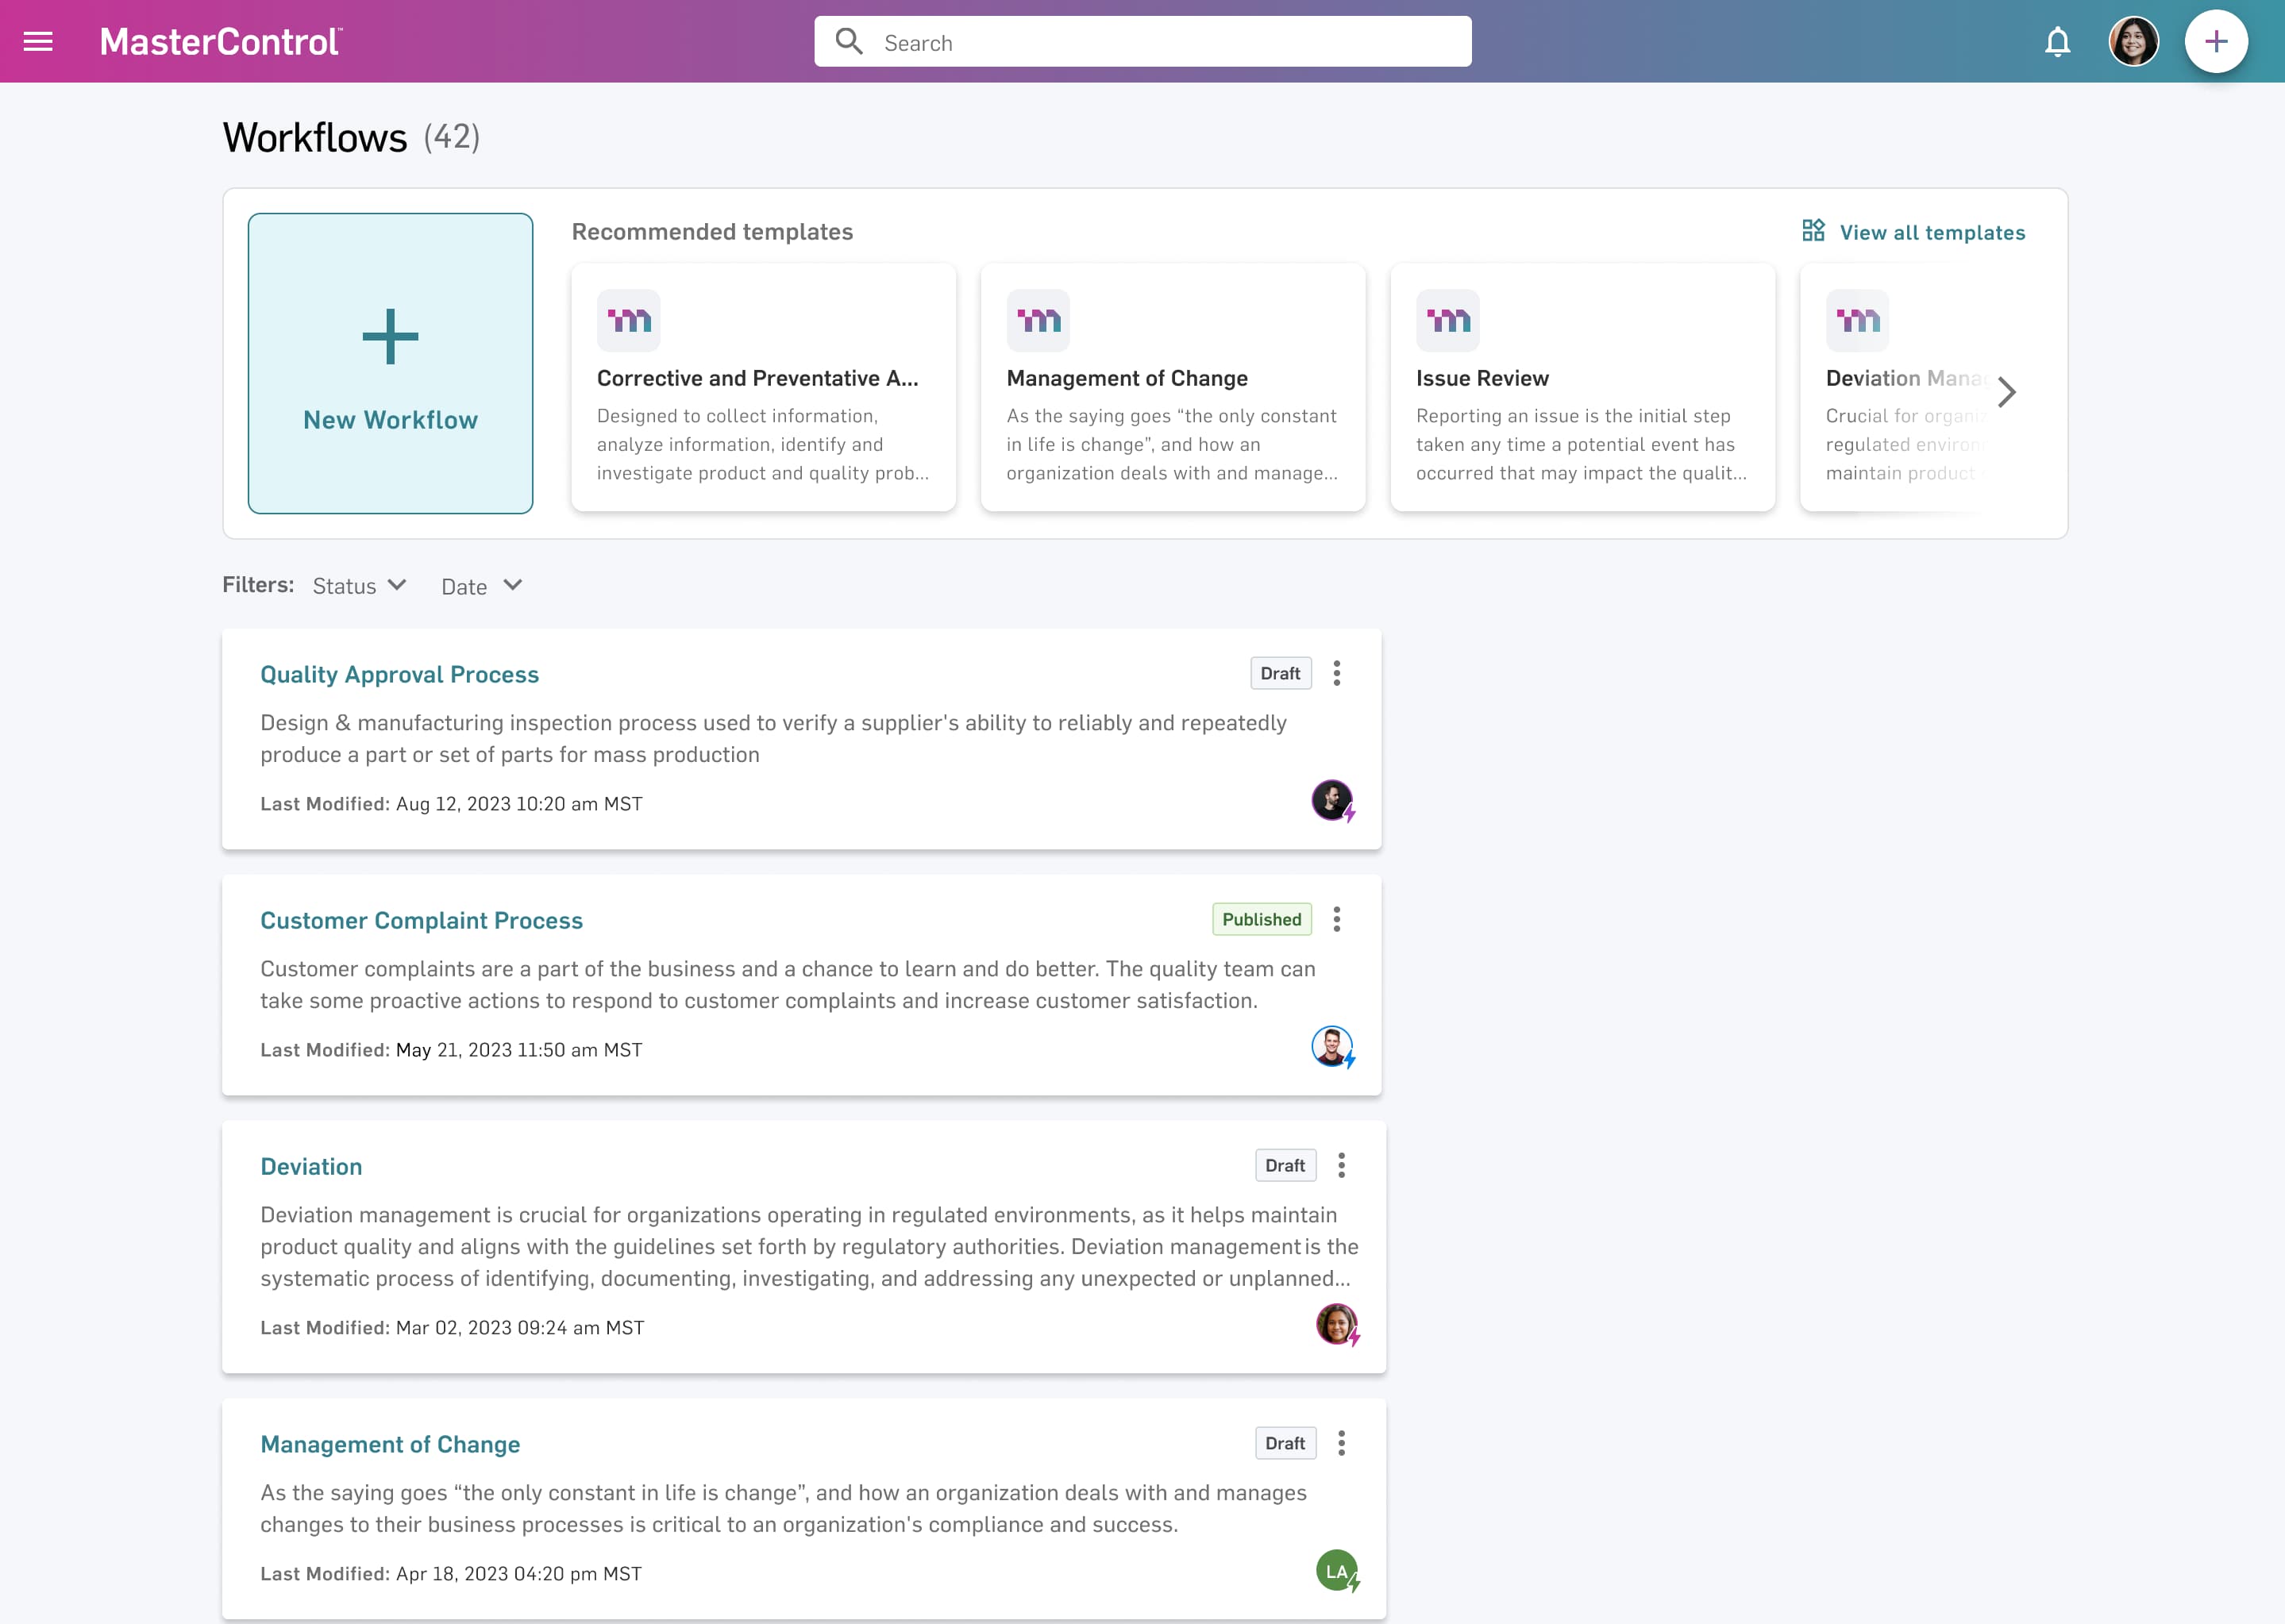The width and height of the screenshot is (2285, 1624).
Task: Click Published badge on Customer Complaint Process
Action: [1262, 919]
